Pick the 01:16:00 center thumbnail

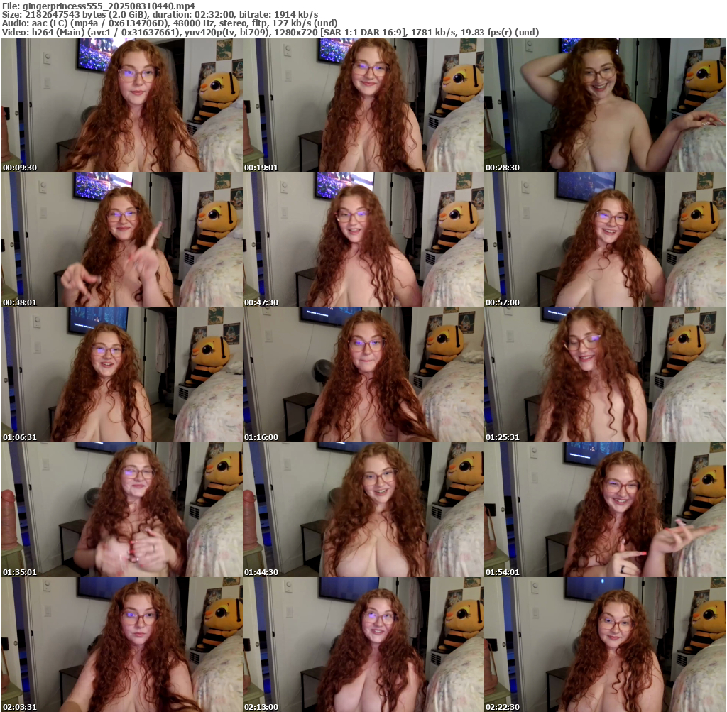(x=363, y=375)
